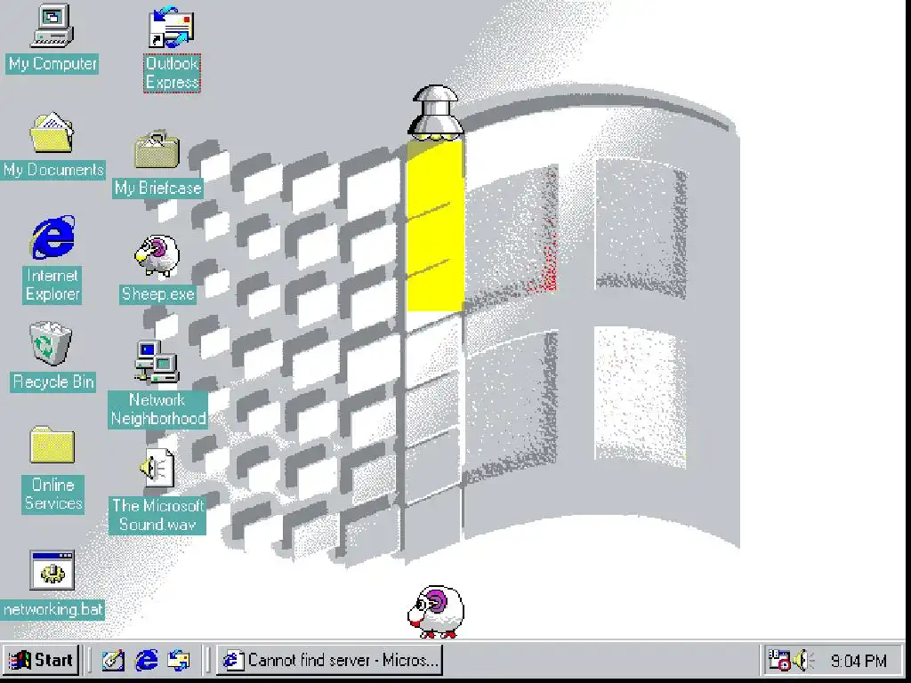Click the My Briefcase icon
Screen dimensions: 911x683
157,149
